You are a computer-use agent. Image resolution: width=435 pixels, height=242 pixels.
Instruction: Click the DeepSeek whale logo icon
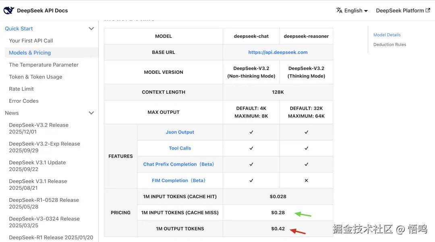(9, 10)
